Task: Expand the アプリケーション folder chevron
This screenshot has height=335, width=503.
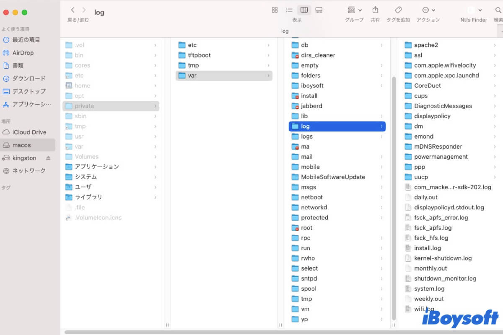Action: [x=155, y=167]
